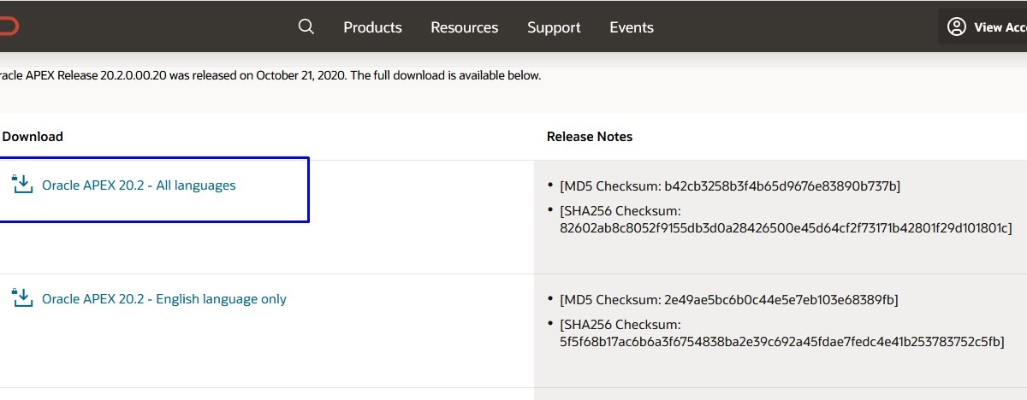Screen dimensions: 1027x400
Task: Download Oracle APEX 20.2 - English language only
Action: click(x=164, y=299)
